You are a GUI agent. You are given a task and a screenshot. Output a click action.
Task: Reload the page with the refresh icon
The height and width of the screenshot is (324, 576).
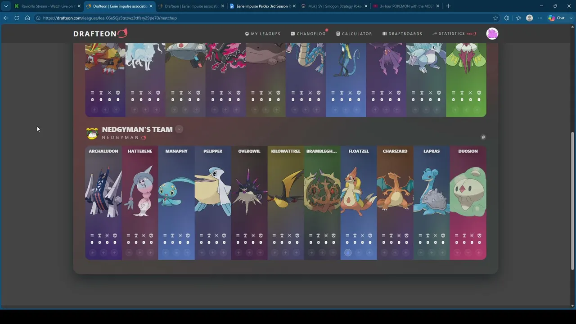pos(17,18)
